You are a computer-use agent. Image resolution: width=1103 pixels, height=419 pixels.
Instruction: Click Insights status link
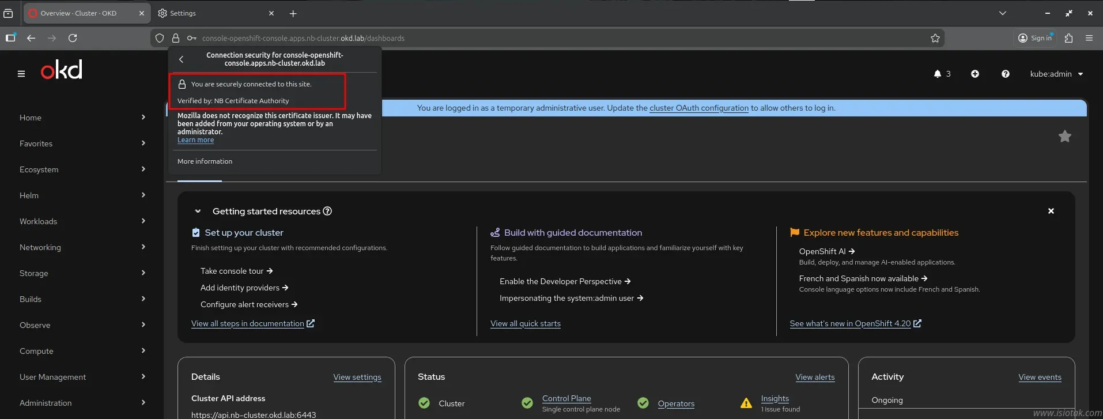tap(775, 398)
